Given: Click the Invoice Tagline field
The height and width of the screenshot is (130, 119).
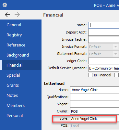Looking at the screenshot, I should [104, 39].
